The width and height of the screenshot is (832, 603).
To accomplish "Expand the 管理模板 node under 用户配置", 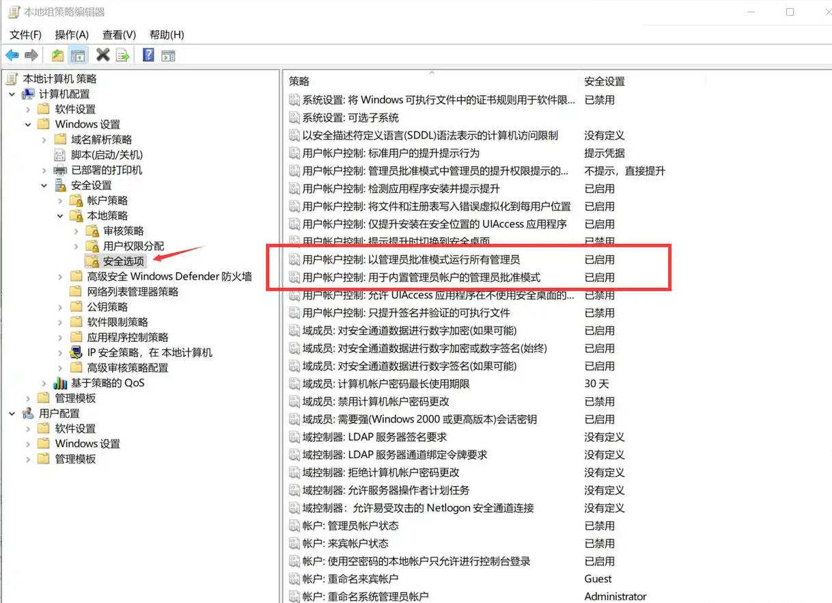I will coord(28,459).
